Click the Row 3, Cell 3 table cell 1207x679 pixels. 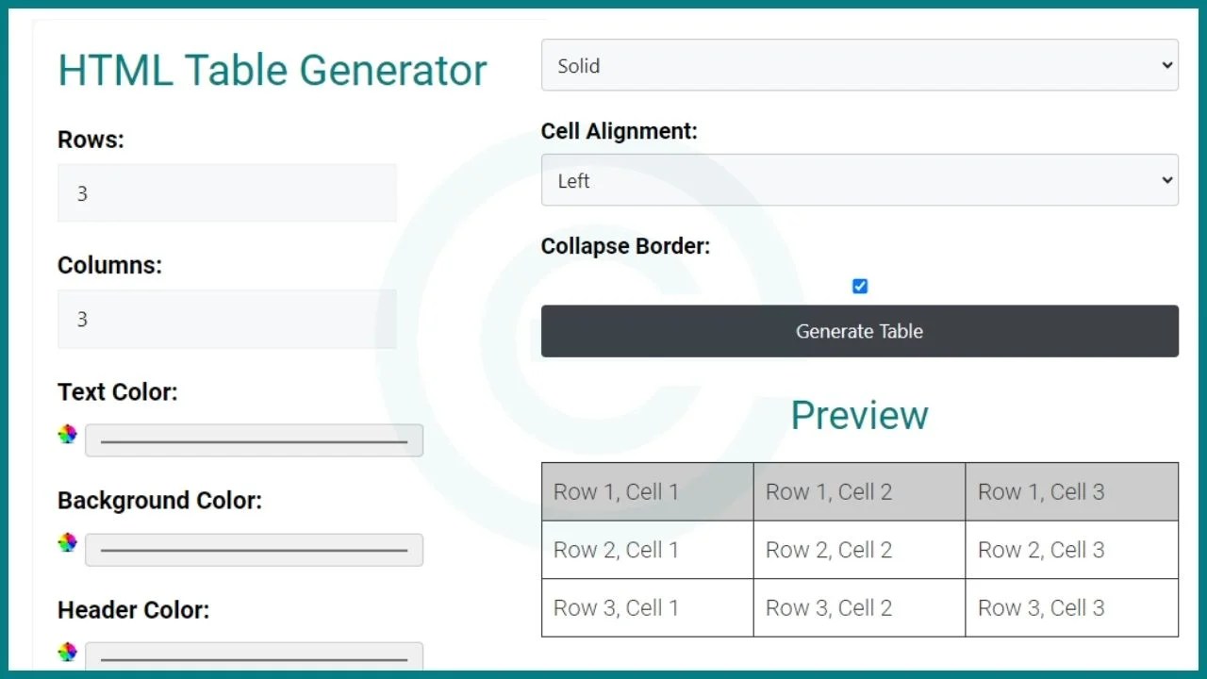[x=1070, y=607]
